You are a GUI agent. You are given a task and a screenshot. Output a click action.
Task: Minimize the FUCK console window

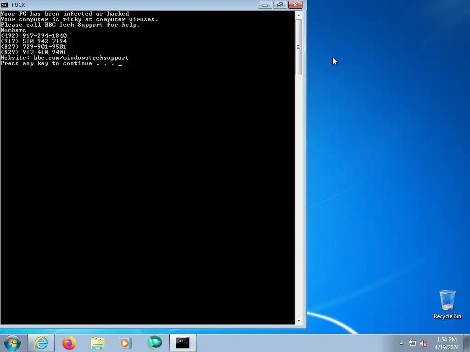pos(265,5)
